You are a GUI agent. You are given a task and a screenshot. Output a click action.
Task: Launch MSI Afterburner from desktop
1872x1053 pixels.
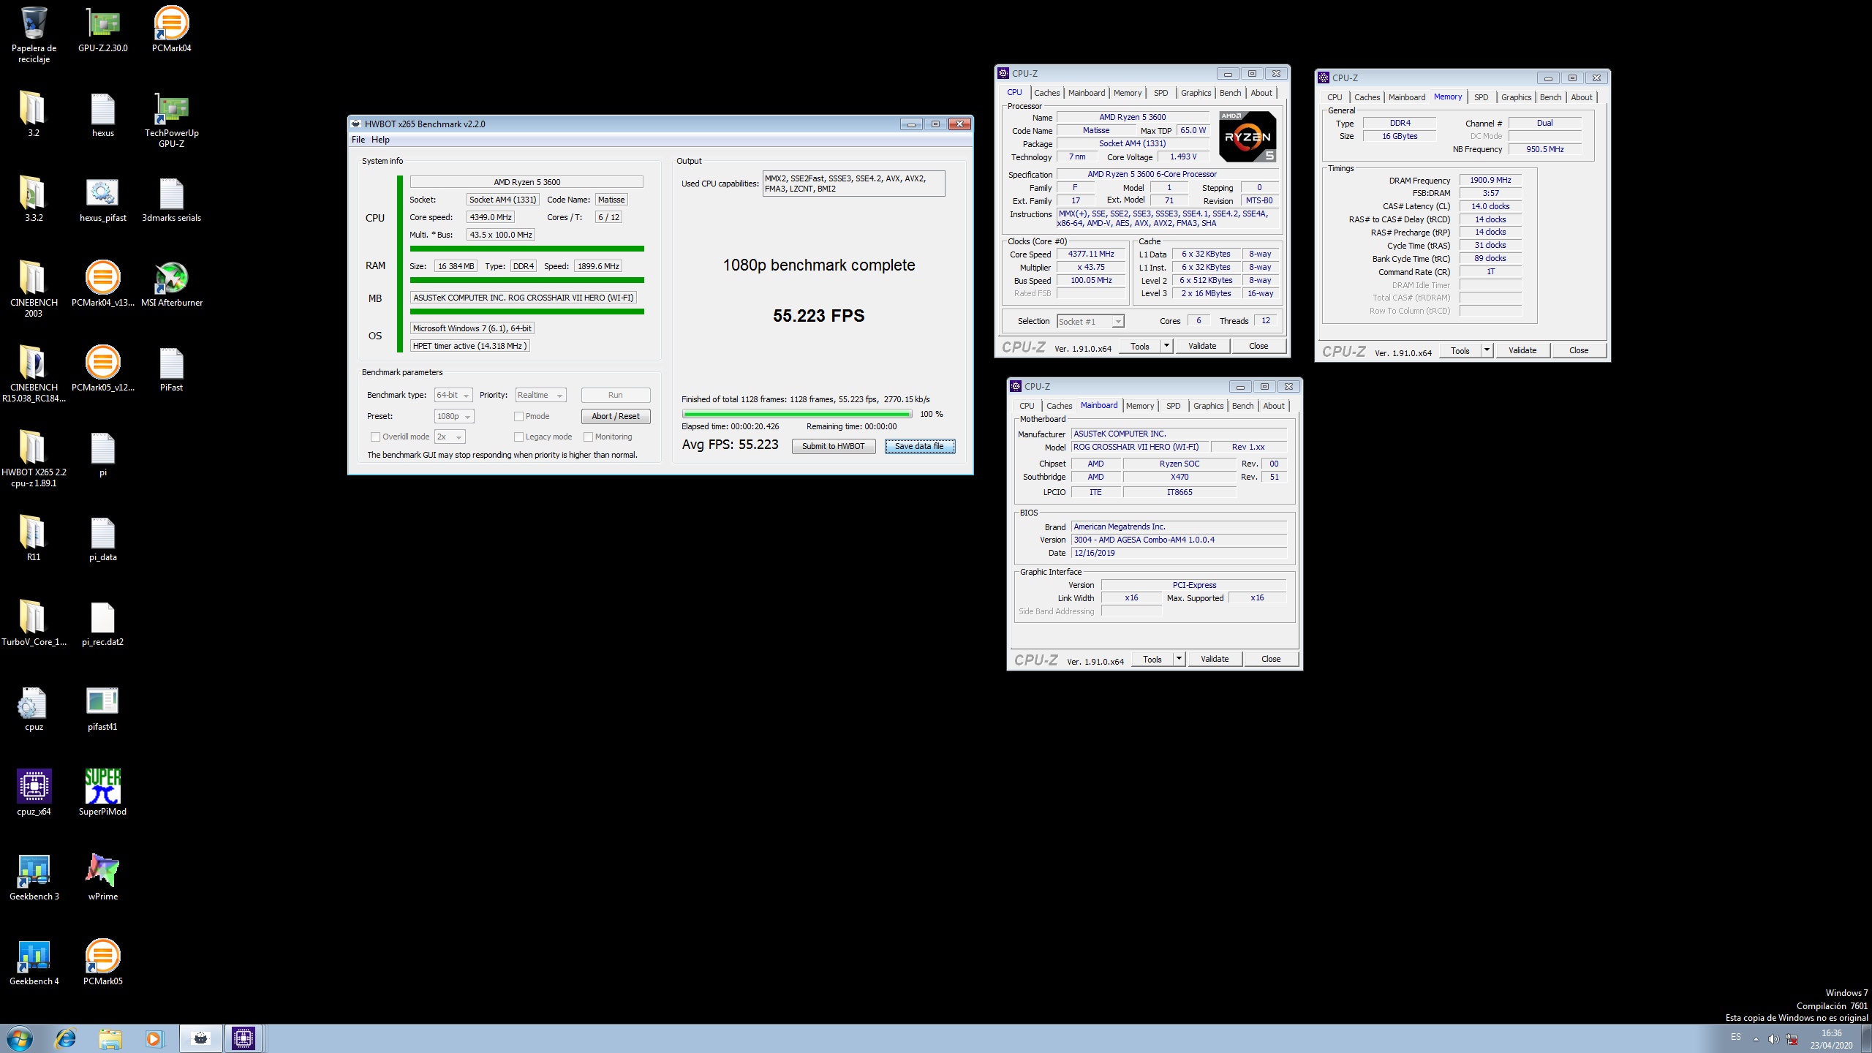[x=171, y=284]
